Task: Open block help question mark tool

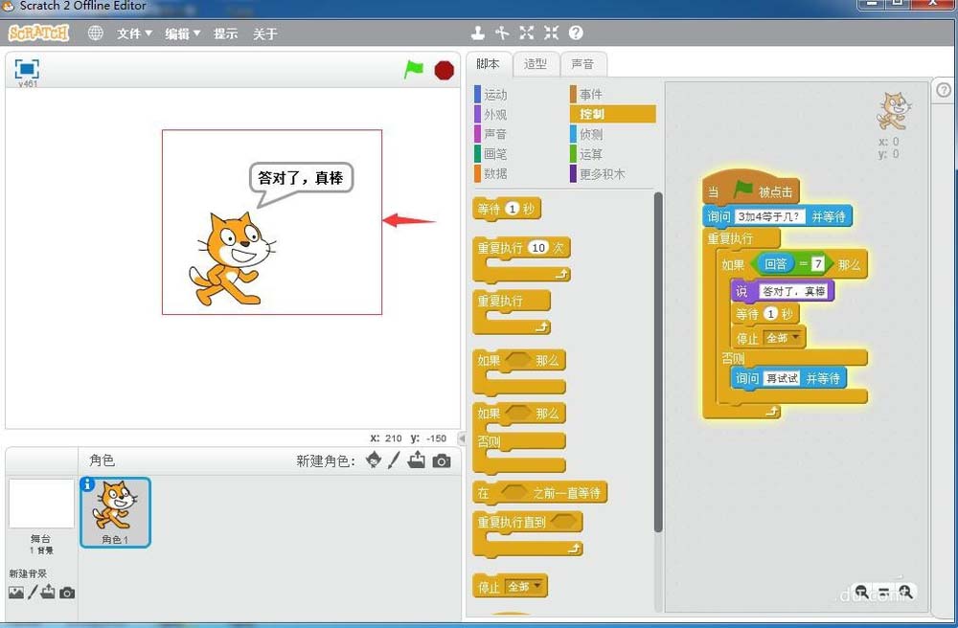Action: (576, 33)
